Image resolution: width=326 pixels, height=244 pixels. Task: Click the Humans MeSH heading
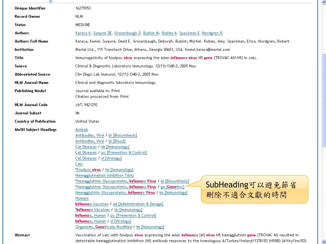pos(82,198)
